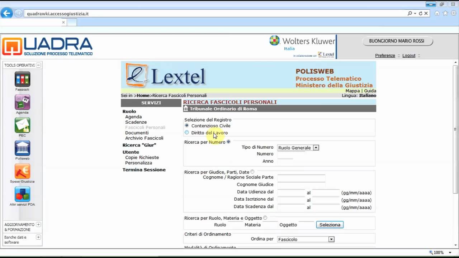Open the Altri servizi PDA icon
Viewport: 459px width, 258px height.
pyautogui.click(x=22, y=194)
